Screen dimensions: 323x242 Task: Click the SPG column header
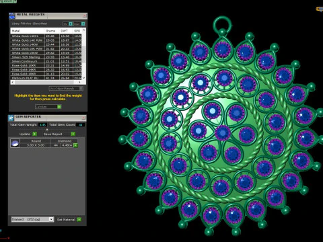pyautogui.click(x=77, y=31)
